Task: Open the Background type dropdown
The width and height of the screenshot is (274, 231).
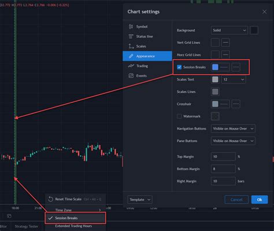Action: coord(229,30)
